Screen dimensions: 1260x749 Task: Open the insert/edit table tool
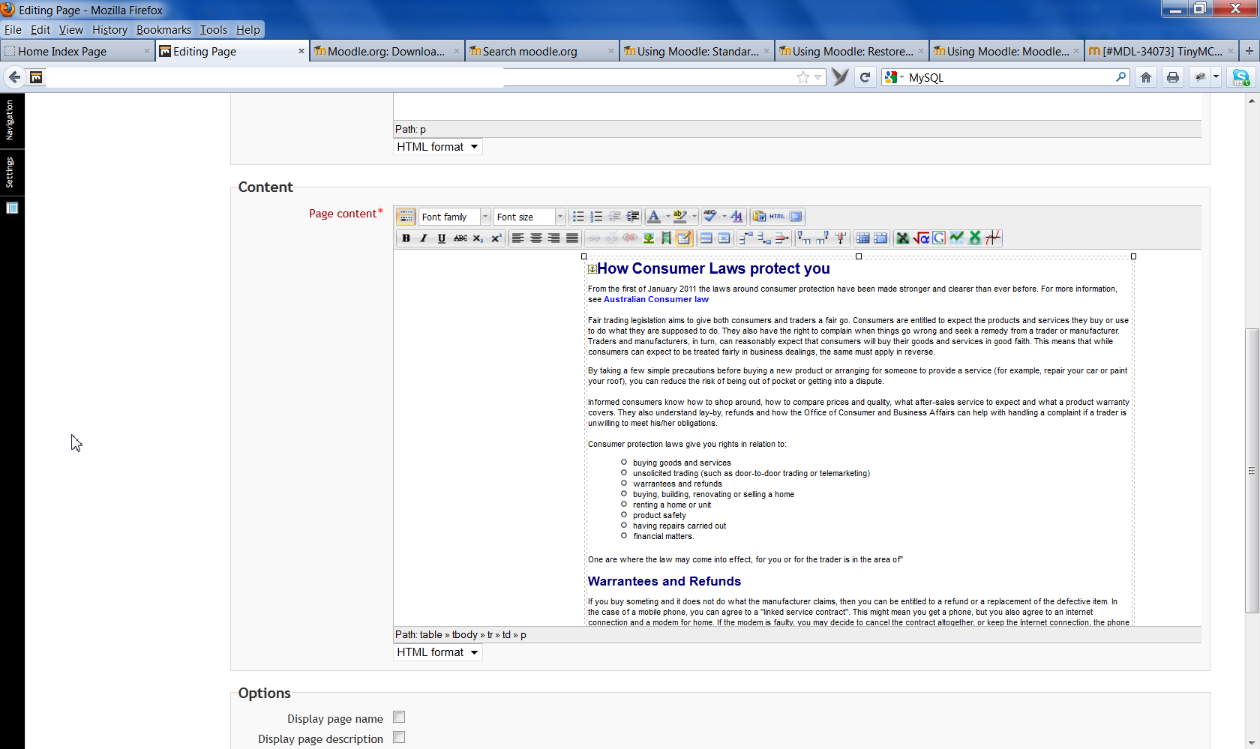684,238
